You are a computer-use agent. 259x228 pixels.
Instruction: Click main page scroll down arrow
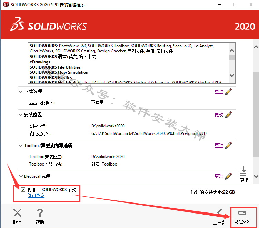click(256, 176)
